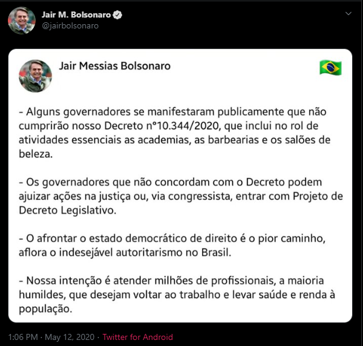The height and width of the screenshot is (346, 363).
Task: Open the tweet options chevron menu
Action: (x=348, y=14)
